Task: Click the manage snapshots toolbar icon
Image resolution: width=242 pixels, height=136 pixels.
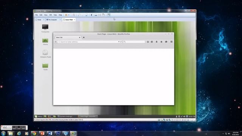Action: pyautogui.click(x=87, y=15)
